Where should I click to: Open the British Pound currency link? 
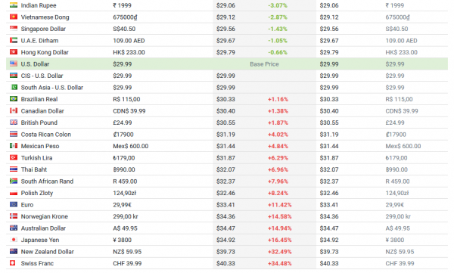tap(39, 123)
